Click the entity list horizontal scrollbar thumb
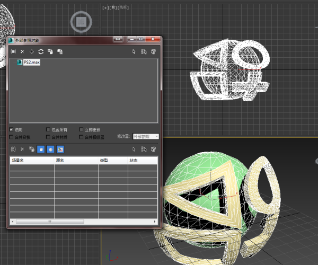The width and height of the screenshot is (318, 265). [x=50, y=222]
